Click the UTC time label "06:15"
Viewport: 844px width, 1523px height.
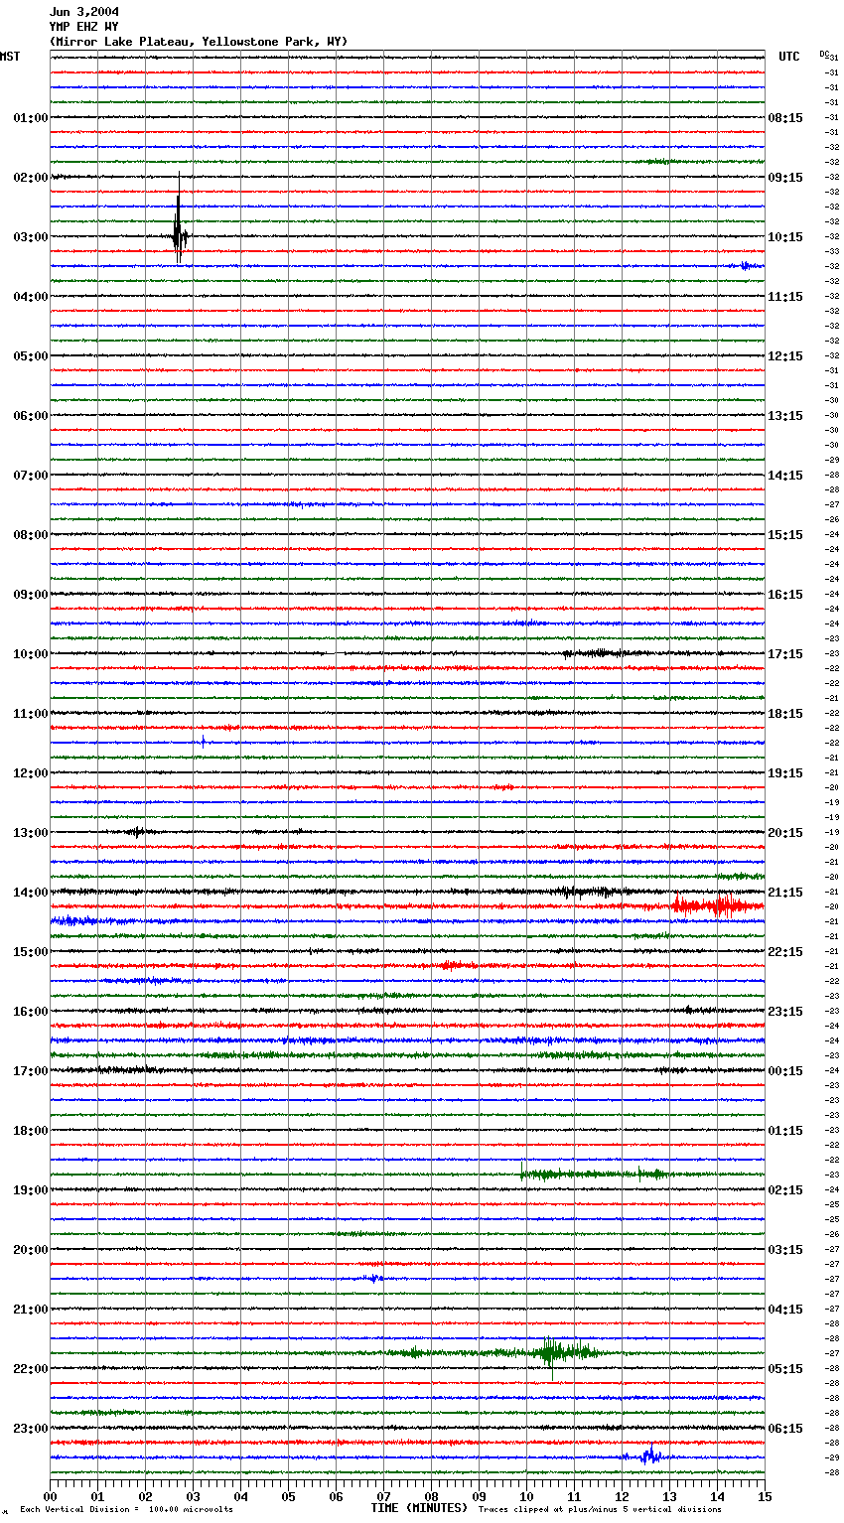785,1429
